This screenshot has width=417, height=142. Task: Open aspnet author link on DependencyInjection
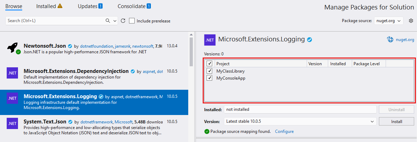(x=149, y=72)
